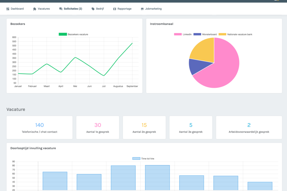The height and width of the screenshot is (191, 287).
Task: Click the Rapportage map icon
Action: [114, 9]
